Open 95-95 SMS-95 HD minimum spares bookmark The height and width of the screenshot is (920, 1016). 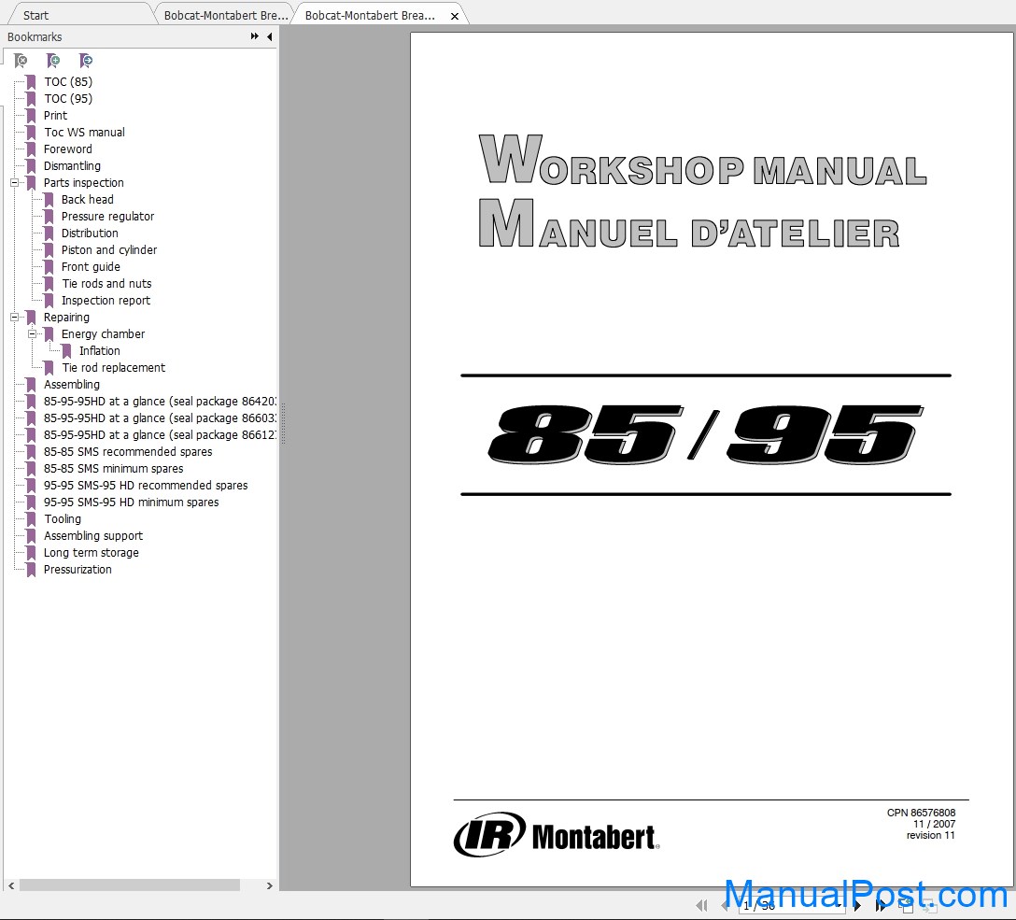click(131, 502)
